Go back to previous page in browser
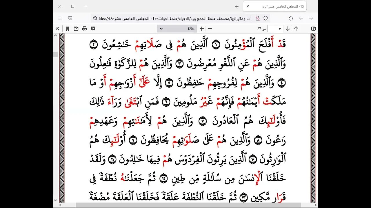Image resolution: width=371 pixels, height=208 pixels. click(301, 18)
